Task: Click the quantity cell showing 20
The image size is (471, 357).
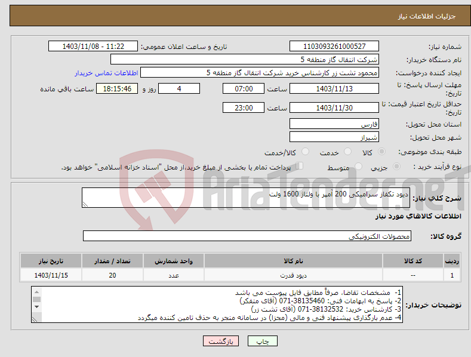Action: pos(112,275)
